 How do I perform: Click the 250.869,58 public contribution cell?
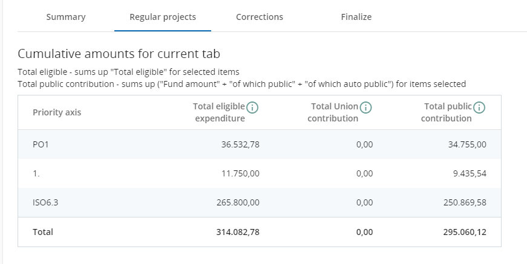pyautogui.click(x=465, y=202)
